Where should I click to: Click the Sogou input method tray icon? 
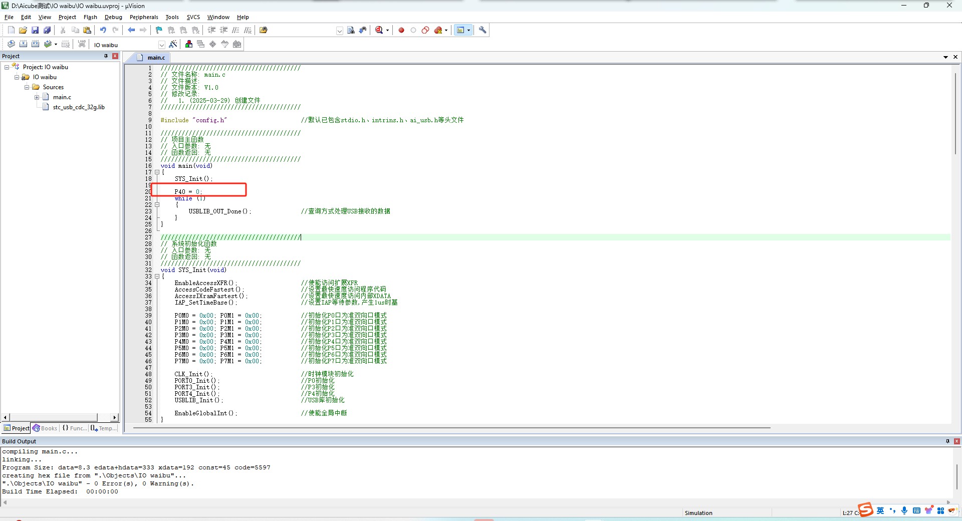865,510
